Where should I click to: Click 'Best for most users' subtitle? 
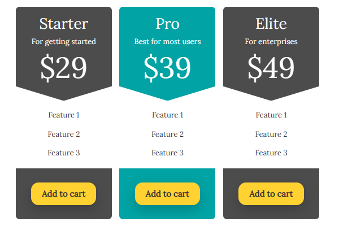tap(167, 41)
